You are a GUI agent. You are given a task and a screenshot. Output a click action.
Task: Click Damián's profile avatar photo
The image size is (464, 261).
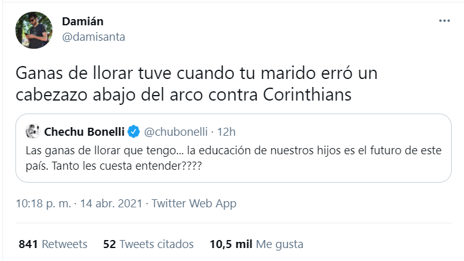click(33, 29)
